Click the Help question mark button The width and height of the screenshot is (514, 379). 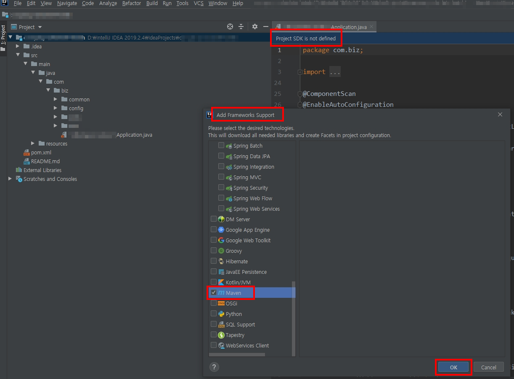click(x=214, y=367)
